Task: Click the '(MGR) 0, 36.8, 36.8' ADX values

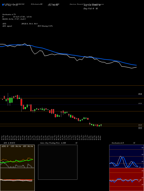Action: tap(29, 24)
